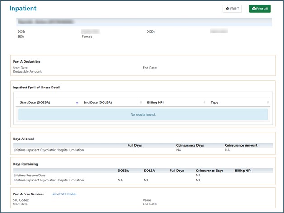Click the Part A Deductible section heading

pos(27,61)
